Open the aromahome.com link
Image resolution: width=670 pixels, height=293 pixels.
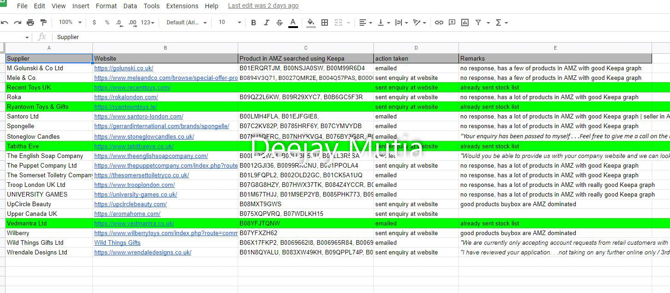[x=127, y=214]
